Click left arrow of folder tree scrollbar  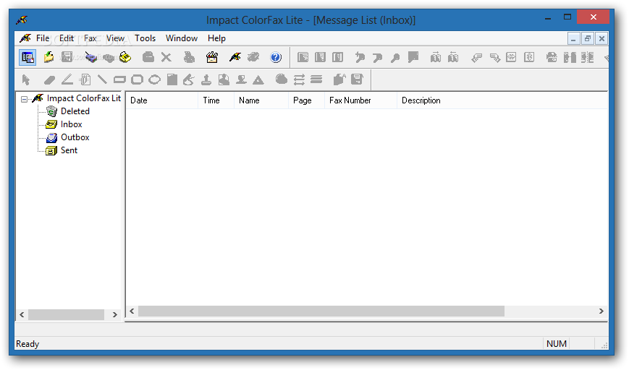click(22, 315)
